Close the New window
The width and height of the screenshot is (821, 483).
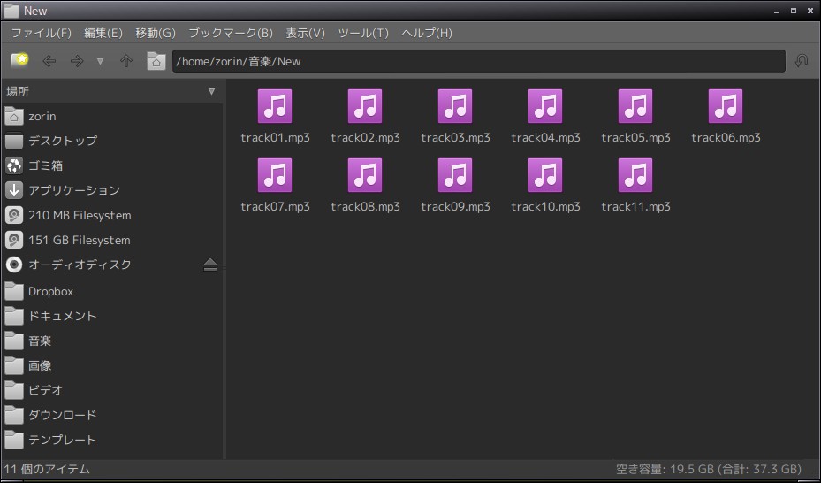pos(810,11)
